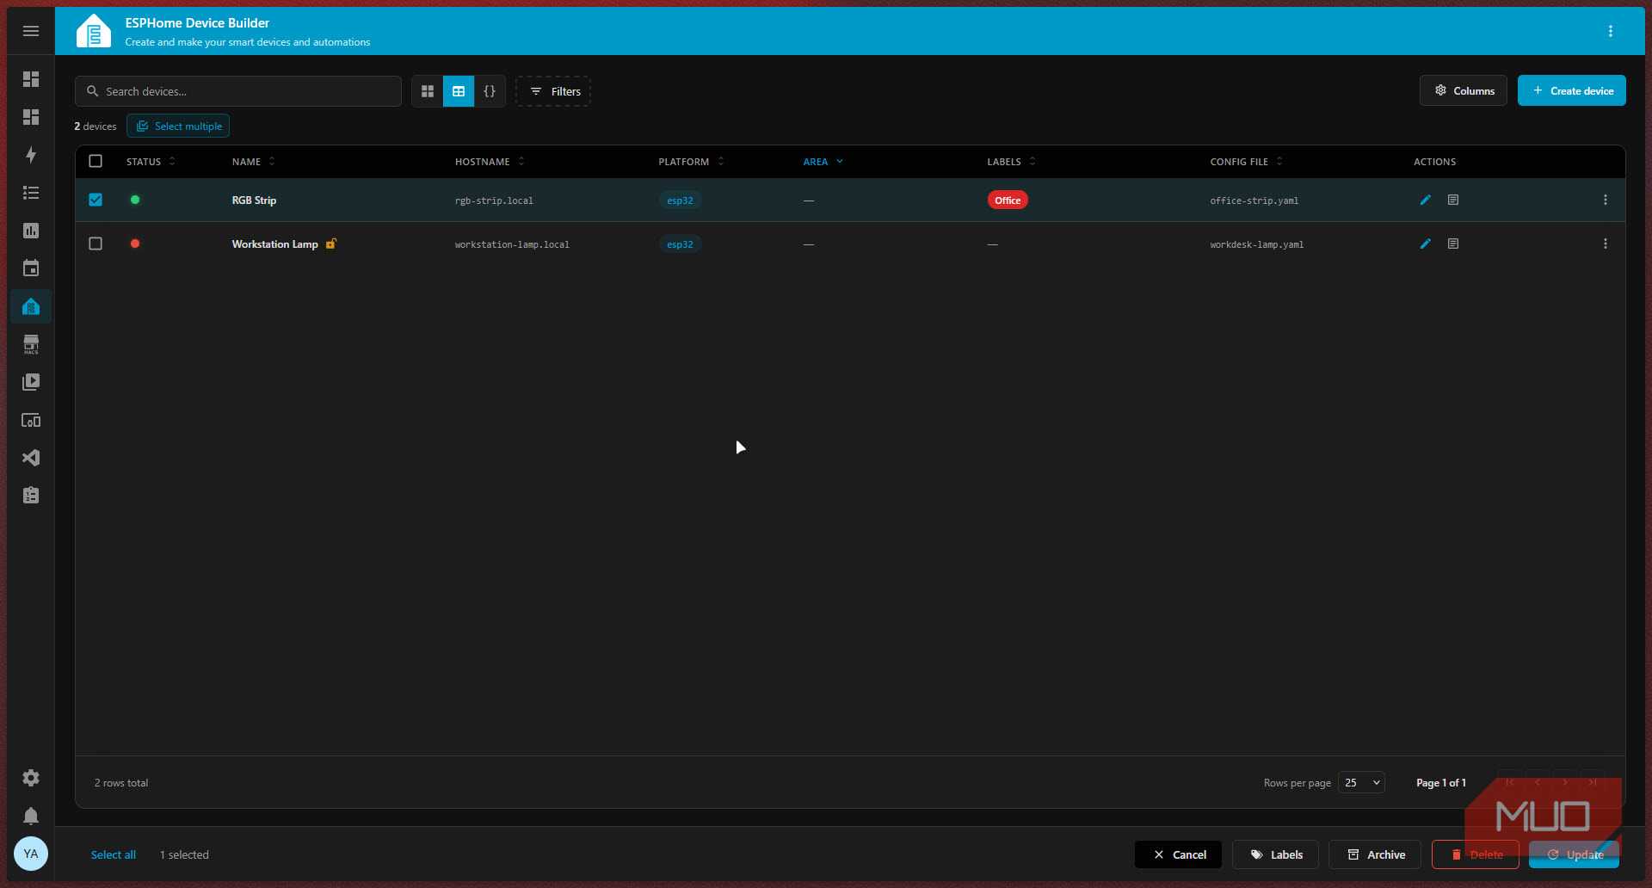Viewport: 1652px width, 888px height.
Task: Open the Calendar sidebar icon
Action: point(31,268)
